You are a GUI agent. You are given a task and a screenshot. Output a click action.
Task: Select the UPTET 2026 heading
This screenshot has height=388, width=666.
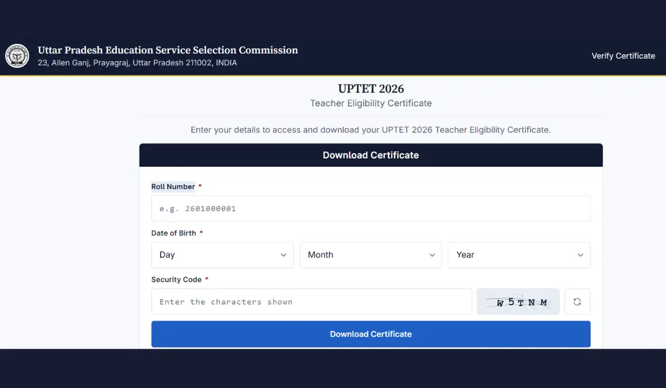point(371,89)
